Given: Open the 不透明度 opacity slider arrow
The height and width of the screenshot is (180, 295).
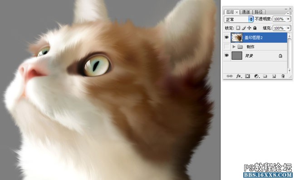Looking at the screenshot, I should [288, 19].
